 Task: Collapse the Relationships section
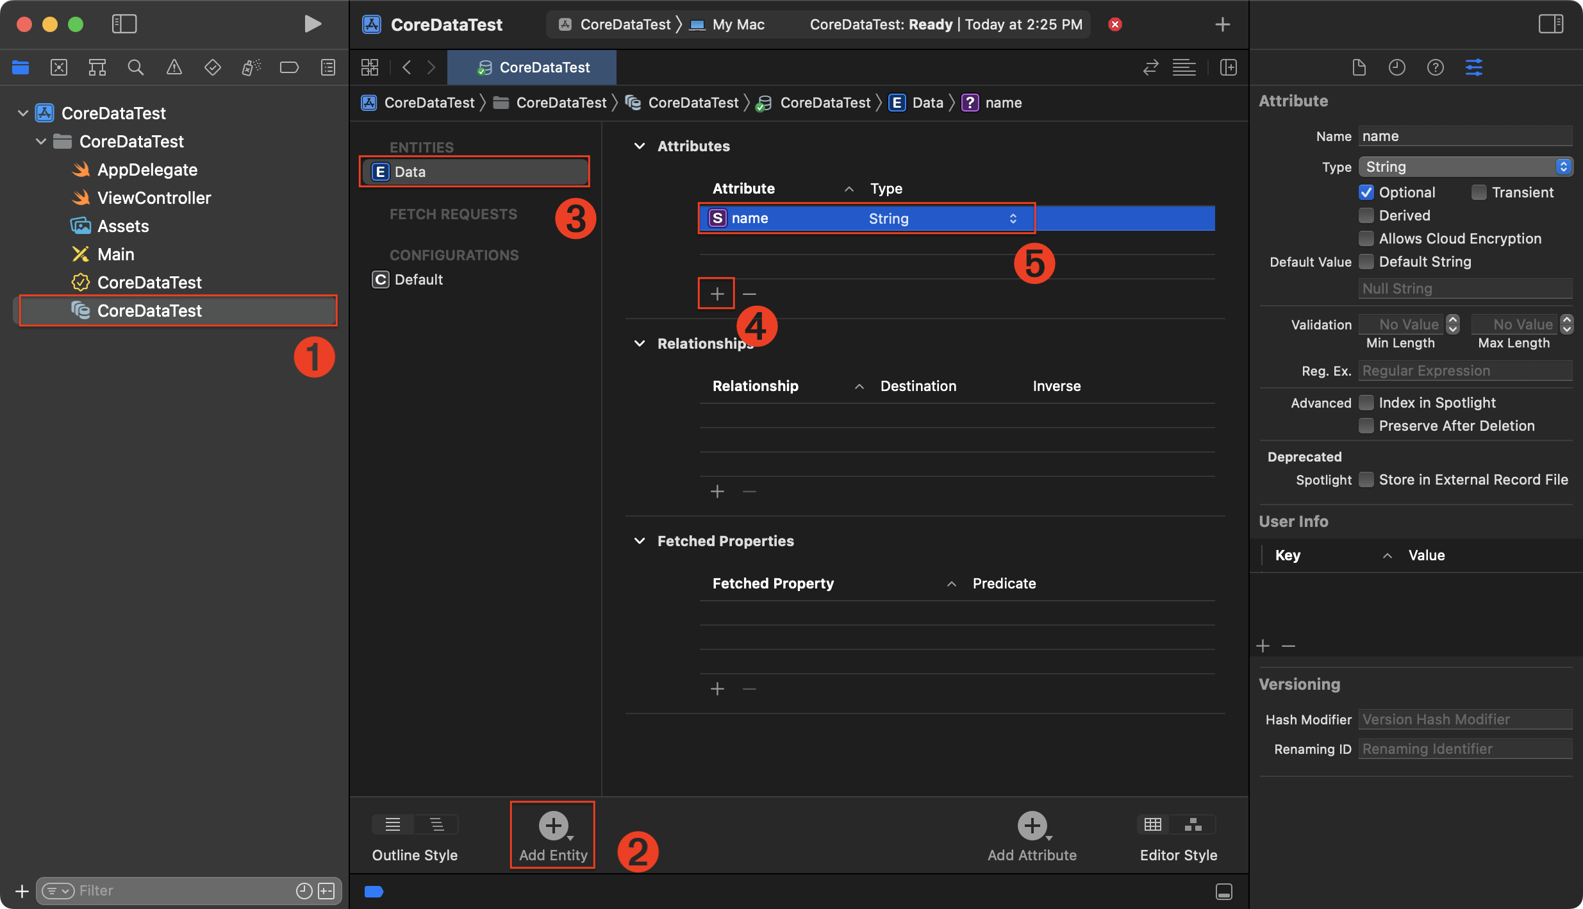tap(639, 344)
